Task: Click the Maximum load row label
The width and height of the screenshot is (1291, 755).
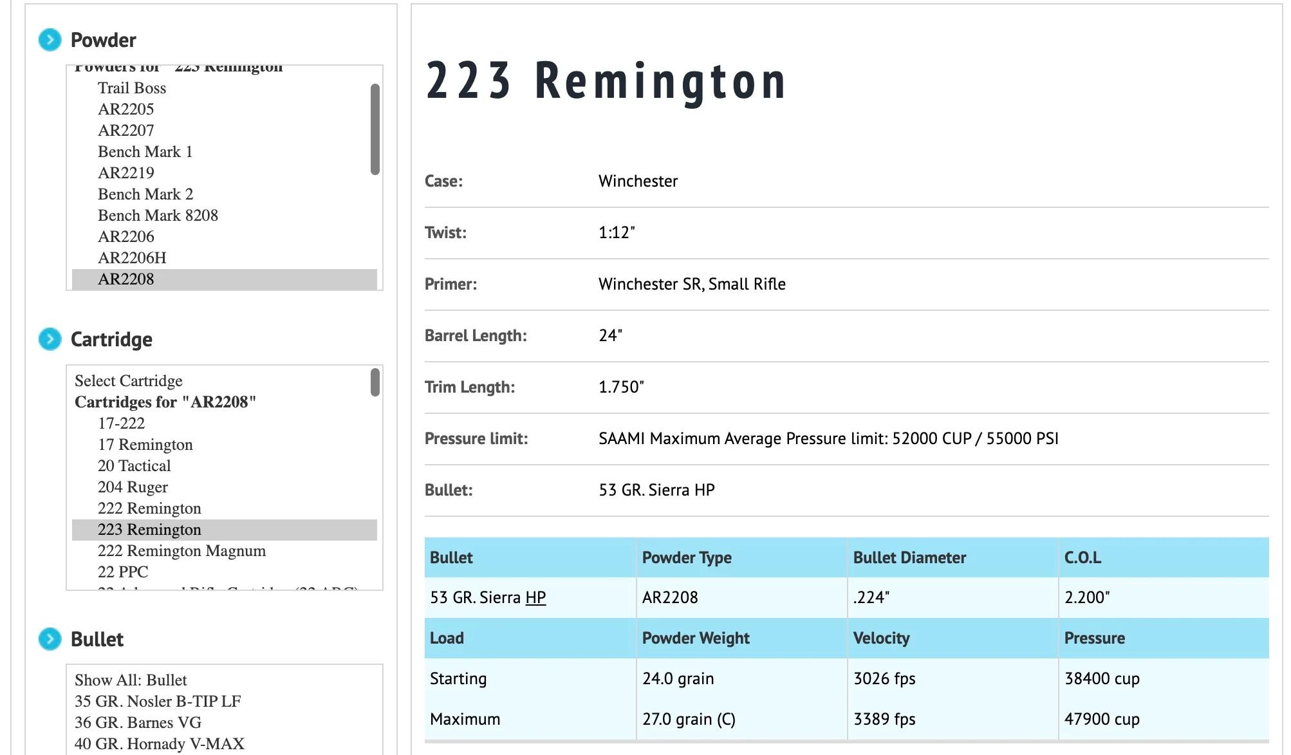Action: pos(465,719)
